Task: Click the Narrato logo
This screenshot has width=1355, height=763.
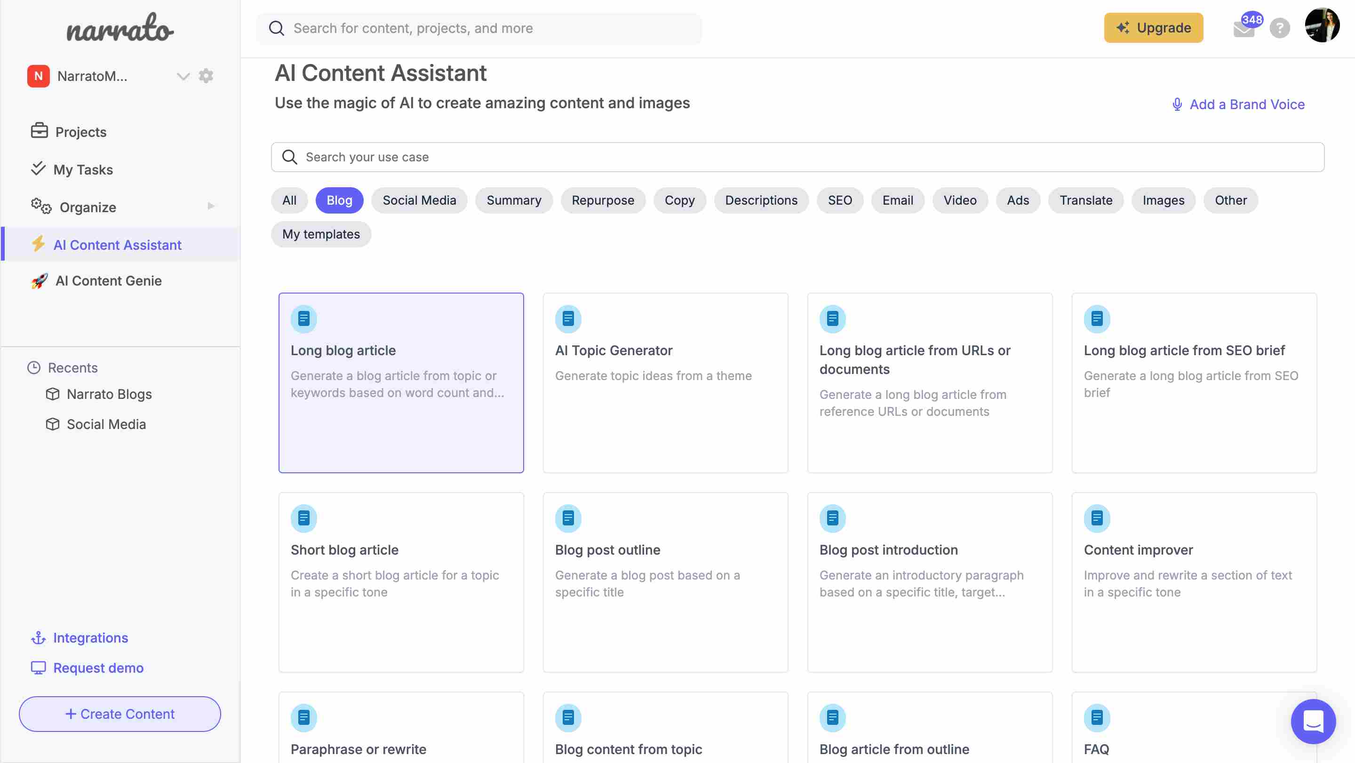Action: pos(120,28)
